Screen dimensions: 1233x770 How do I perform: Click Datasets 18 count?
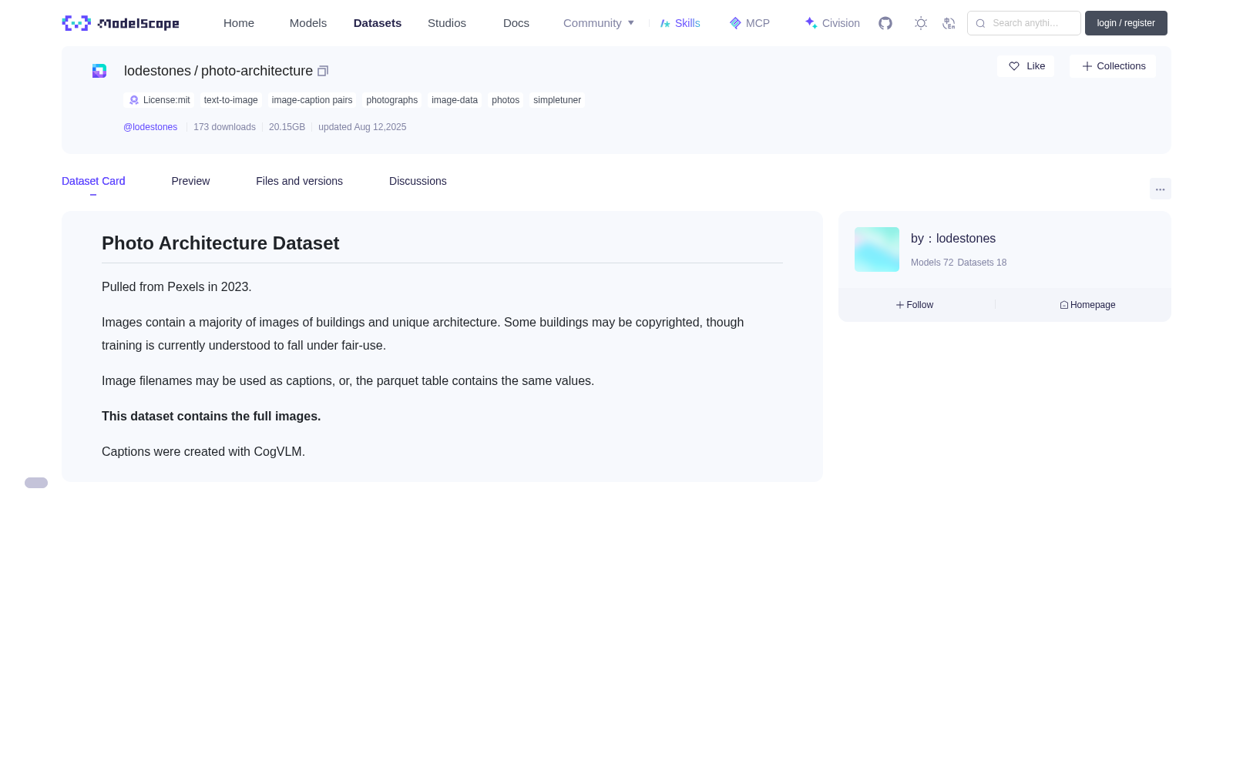(x=982, y=263)
